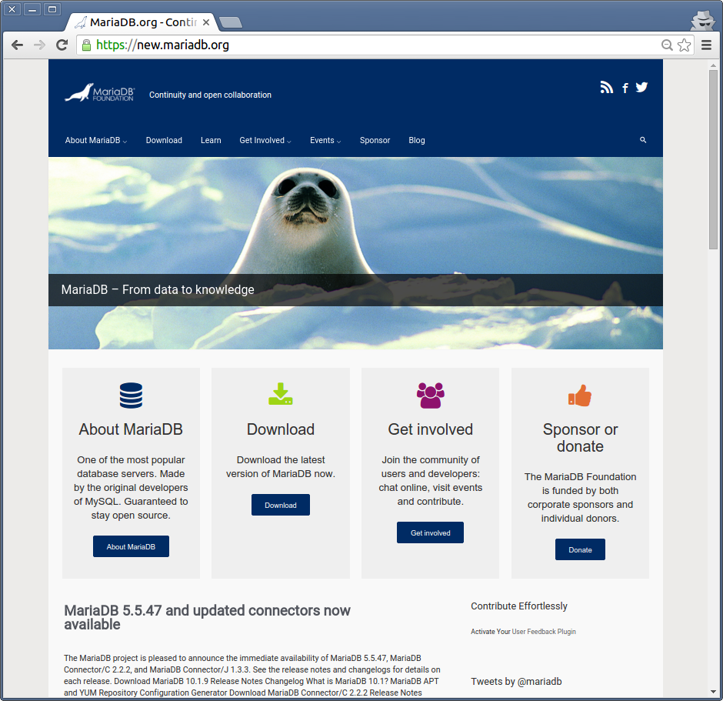Click the site search magnifier icon
The image size is (723, 701).
pyautogui.click(x=643, y=140)
